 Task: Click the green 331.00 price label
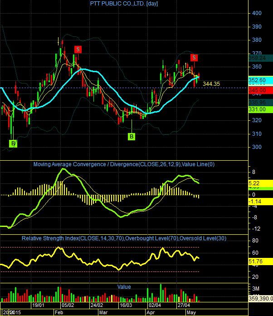[260, 109]
